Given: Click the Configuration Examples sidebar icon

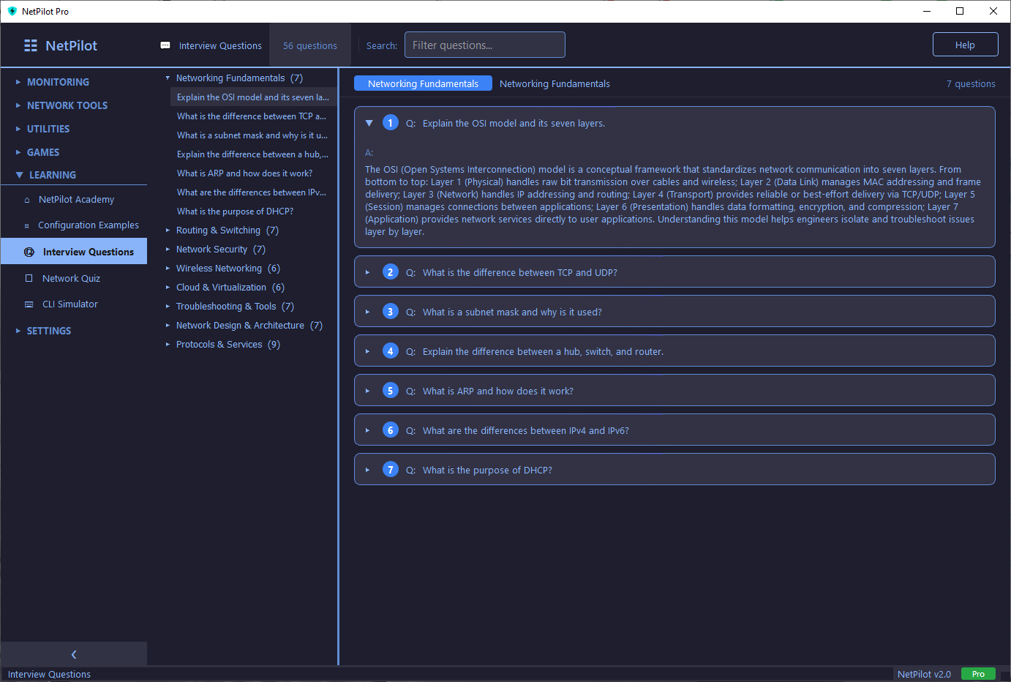Looking at the screenshot, I should [27, 225].
